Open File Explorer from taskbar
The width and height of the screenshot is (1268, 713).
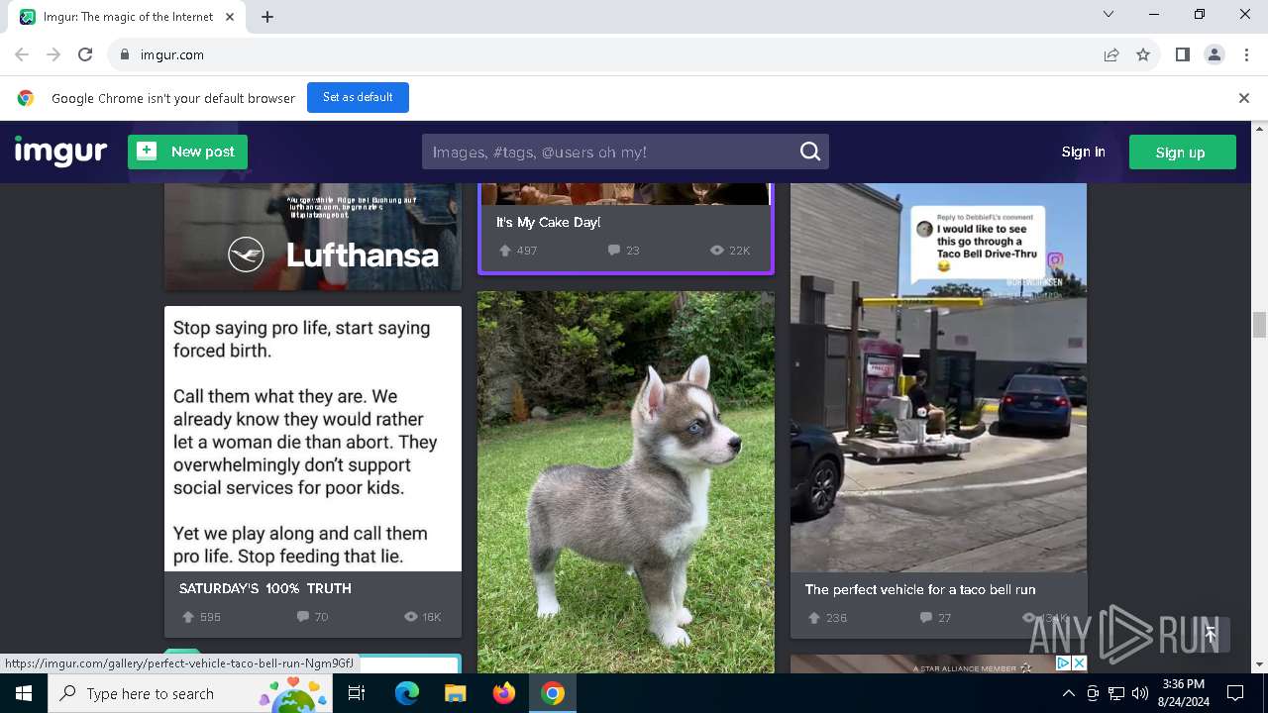click(x=455, y=693)
